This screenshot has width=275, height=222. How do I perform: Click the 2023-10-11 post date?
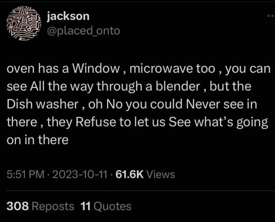pyautogui.click(x=80, y=175)
